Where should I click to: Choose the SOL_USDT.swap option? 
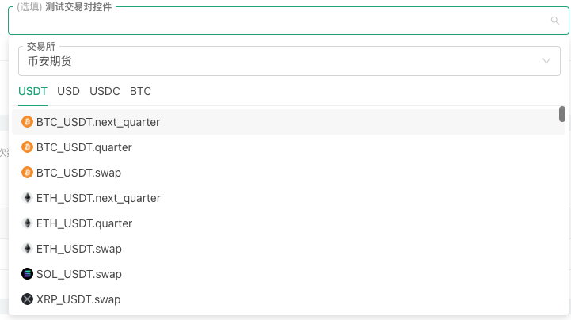pos(79,274)
